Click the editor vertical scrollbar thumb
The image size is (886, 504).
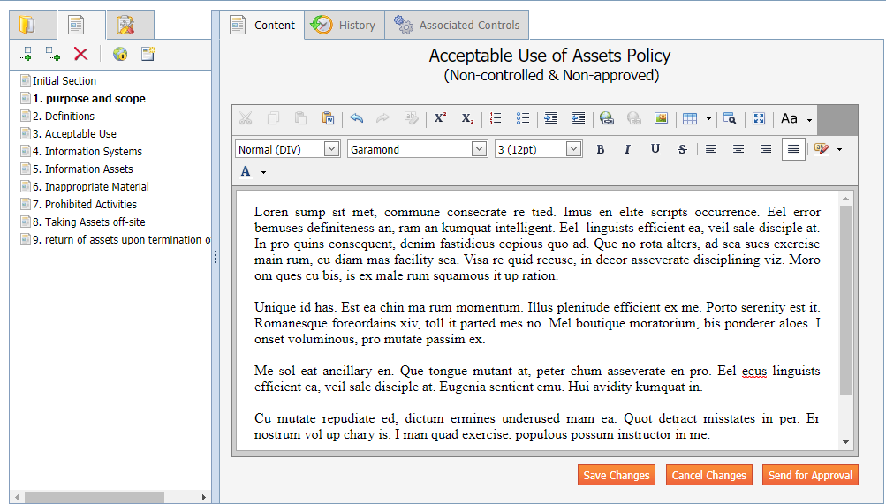(845, 300)
